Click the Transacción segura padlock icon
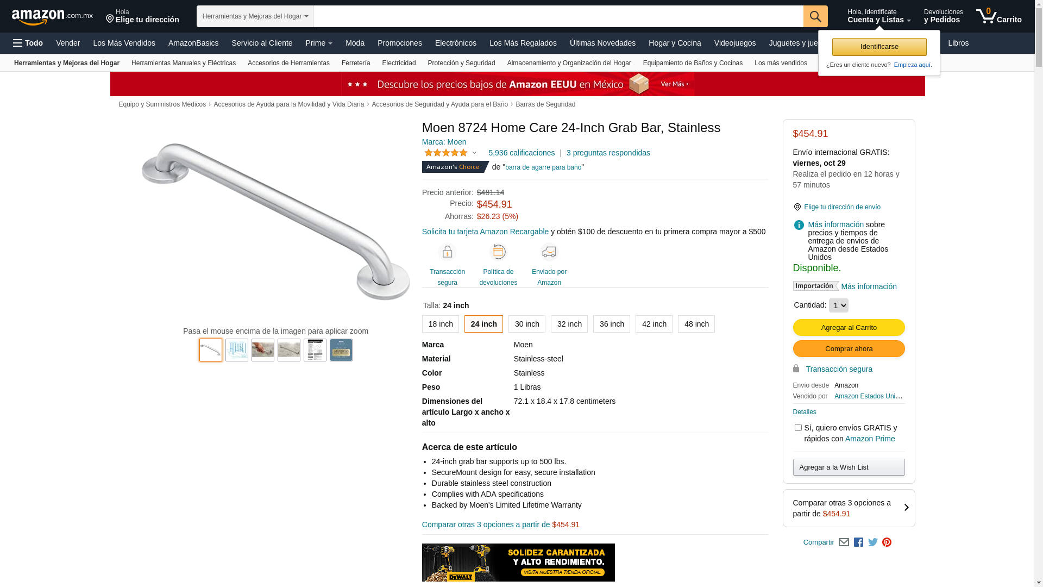The width and height of the screenshot is (1043, 587). (x=447, y=252)
